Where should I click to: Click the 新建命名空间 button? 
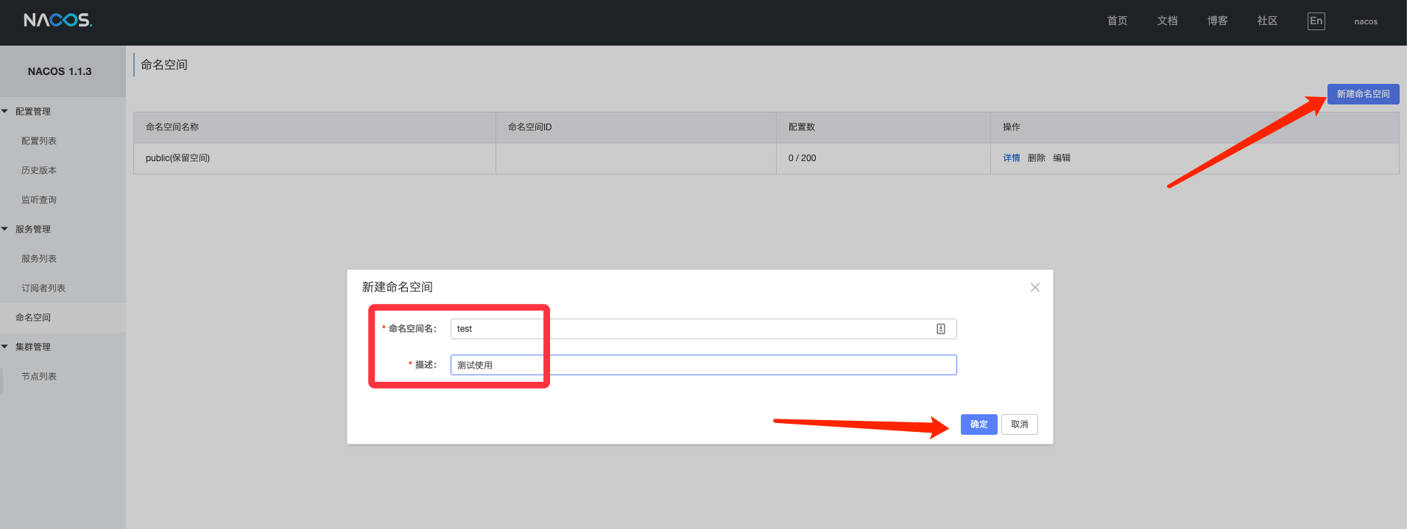pyautogui.click(x=1363, y=94)
